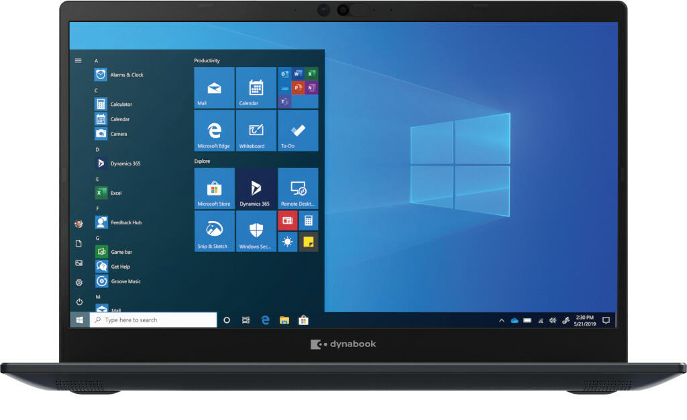Open the network tray icon

pos(541,321)
